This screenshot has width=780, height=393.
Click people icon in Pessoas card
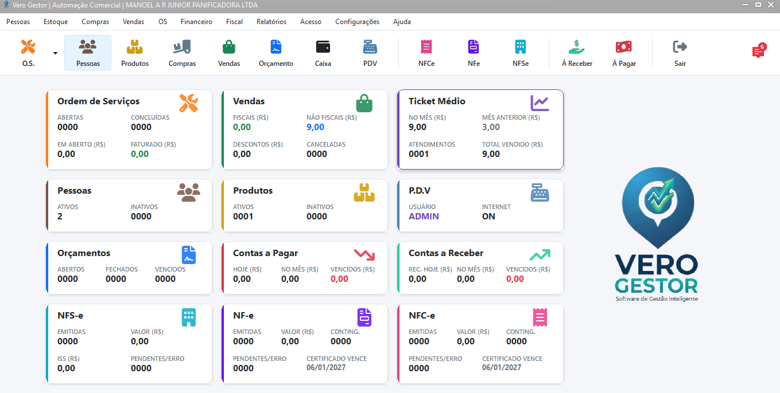(x=189, y=192)
